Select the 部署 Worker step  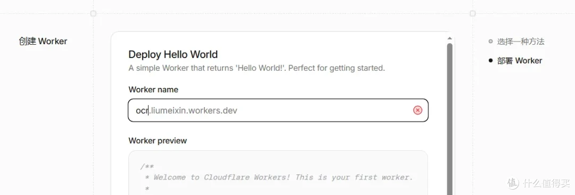pos(519,61)
